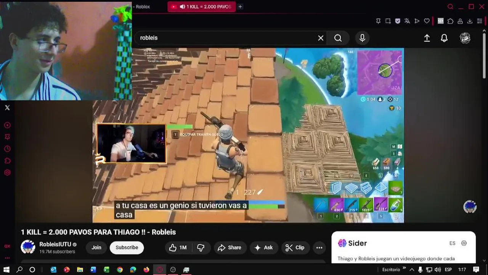The image size is (488, 275).
Task: Expand the hidden system tray icons chevron
Action: pos(412,270)
